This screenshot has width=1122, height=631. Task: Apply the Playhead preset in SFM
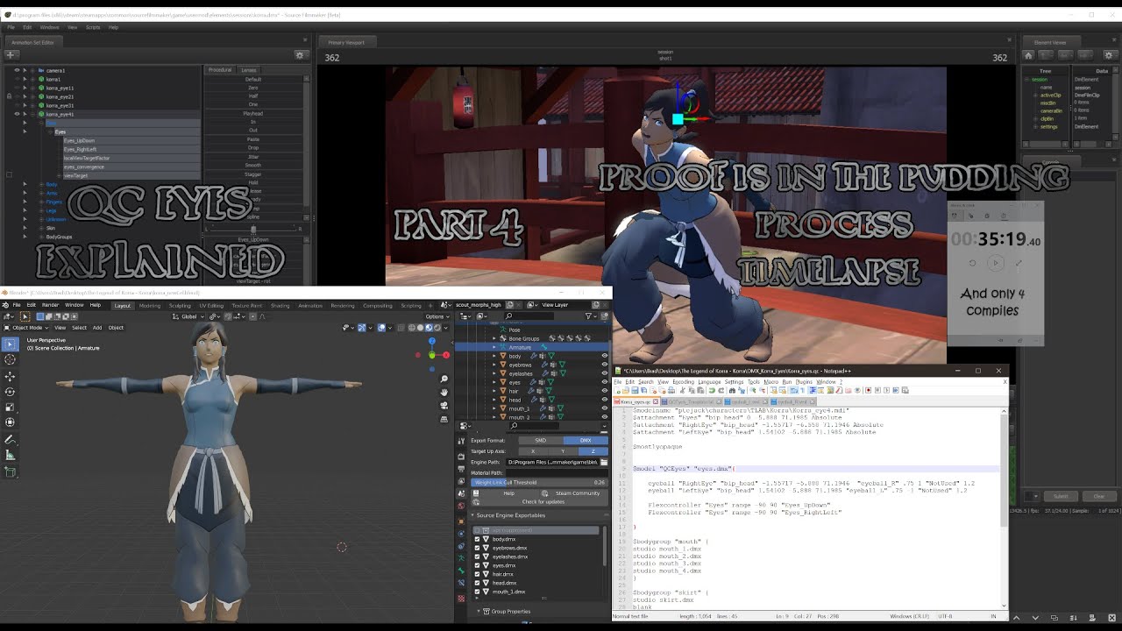click(x=253, y=114)
